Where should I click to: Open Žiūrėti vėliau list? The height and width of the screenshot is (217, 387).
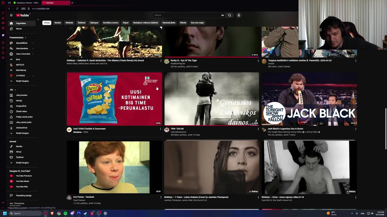22,112
